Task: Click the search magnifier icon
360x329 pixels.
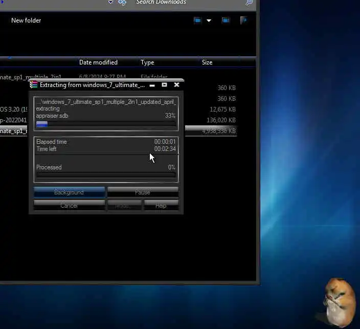Action: [x=249, y=2]
